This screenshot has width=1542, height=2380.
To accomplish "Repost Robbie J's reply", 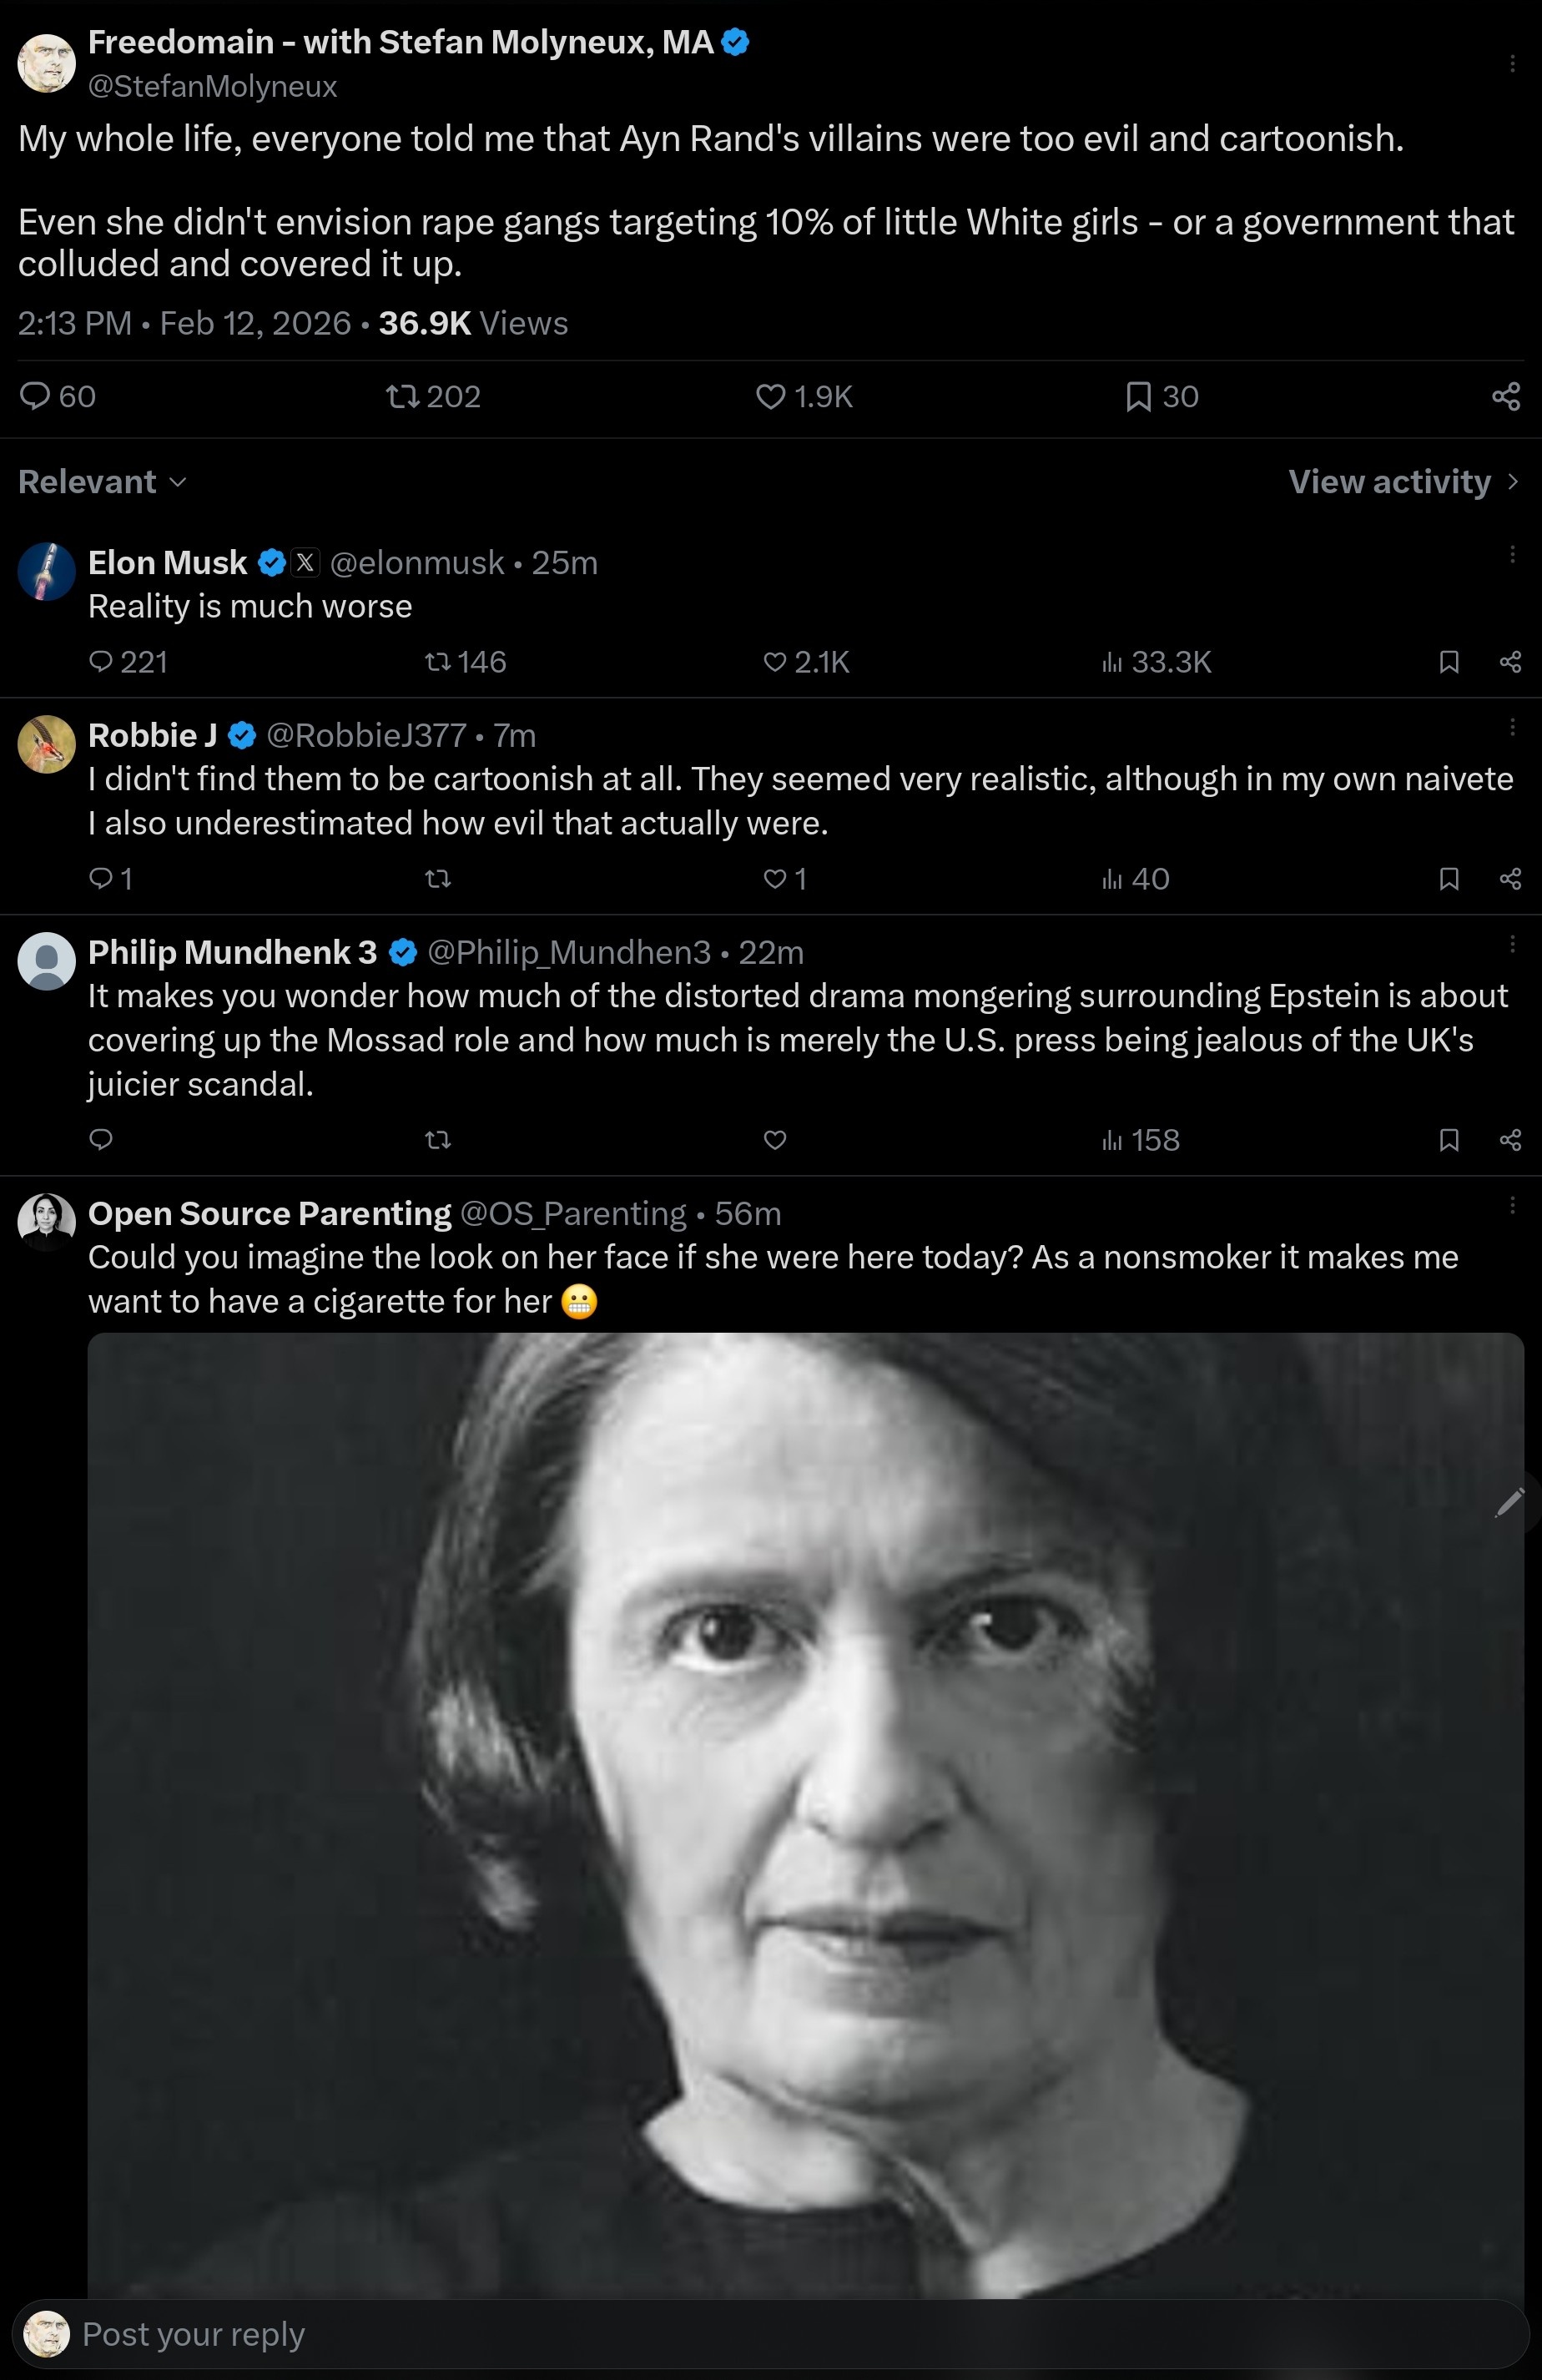I will (x=438, y=879).
